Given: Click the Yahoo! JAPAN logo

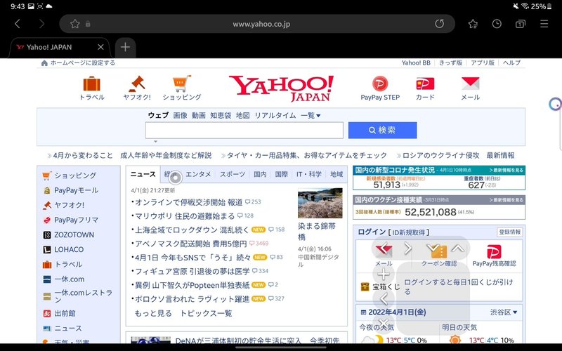Looking at the screenshot, I should point(282,88).
